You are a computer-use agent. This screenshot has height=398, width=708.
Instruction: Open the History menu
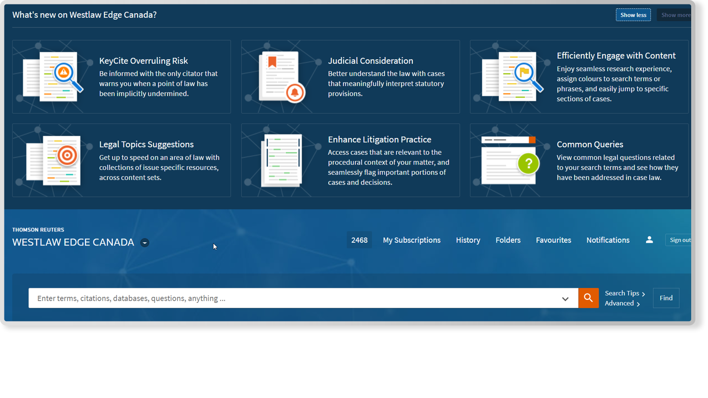pyautogui.click(x=468, y=240)
